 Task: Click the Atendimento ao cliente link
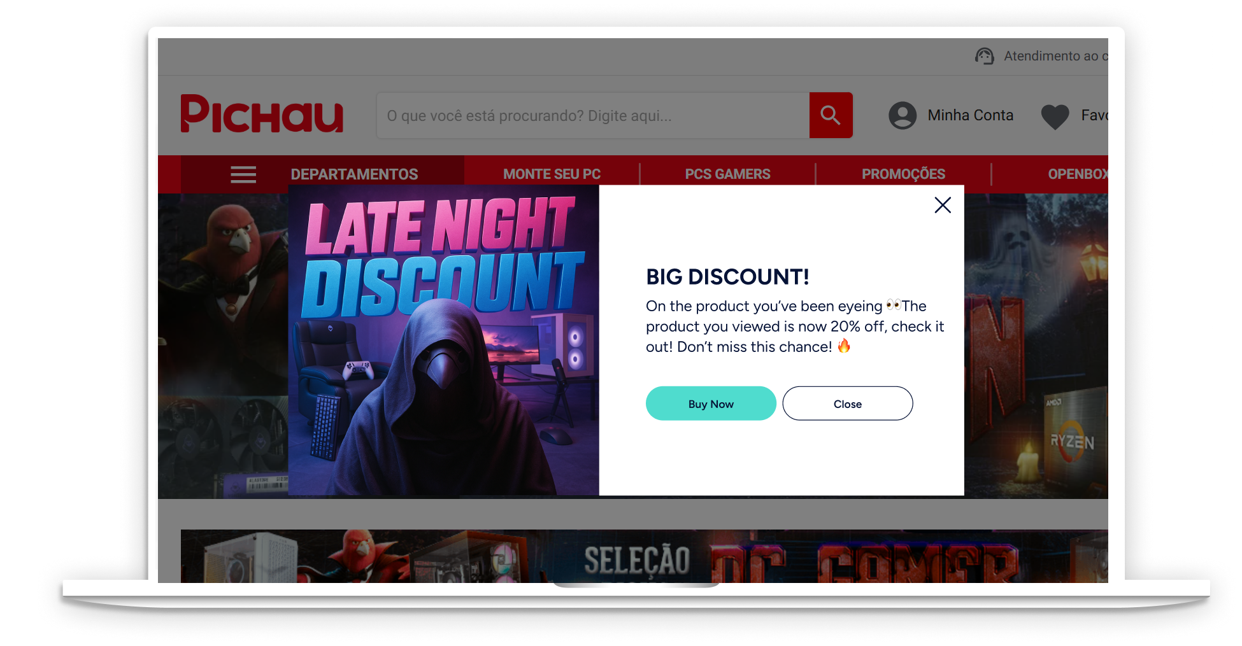click(x=1055, y=56)
